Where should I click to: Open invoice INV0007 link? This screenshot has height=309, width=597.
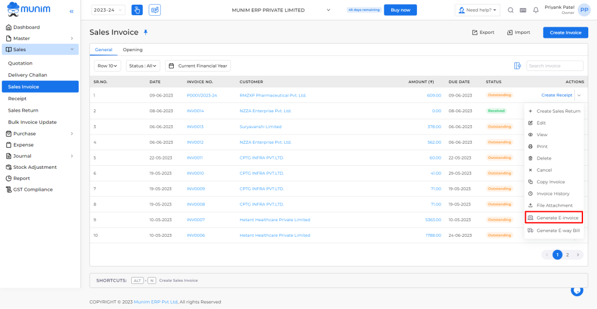196,220
